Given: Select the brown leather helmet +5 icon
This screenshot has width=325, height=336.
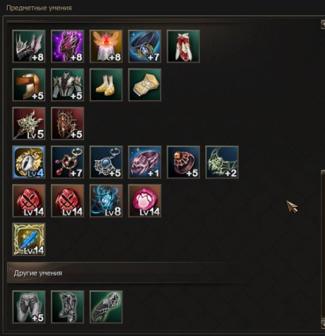Looking at the screenshot, I should coord(29,85).
